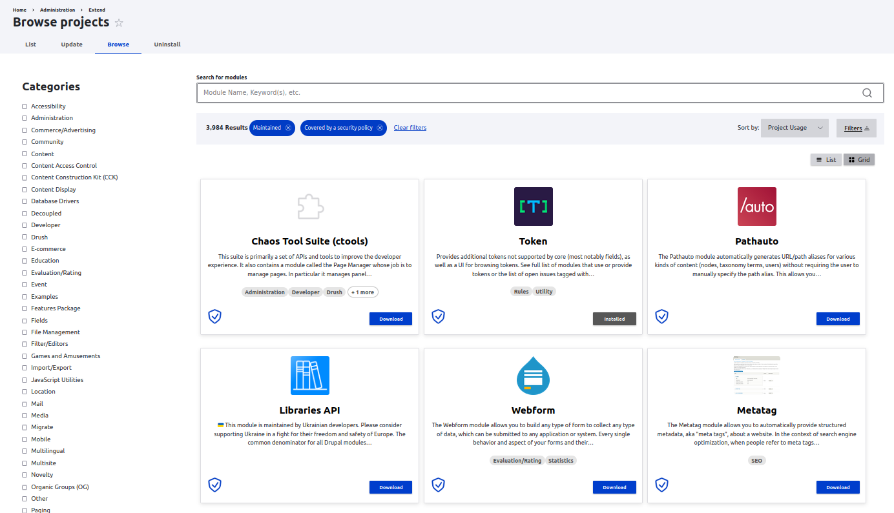Click the Chaos Tool Suite puzzle piece logo
Image resolution: width=894 pixels, height=513 pixels.
click(x=310, y=206)
